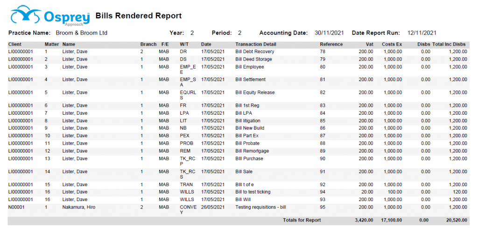Click the Name column header
Viewport: 478px width, 229px height.
pos(69,44)
